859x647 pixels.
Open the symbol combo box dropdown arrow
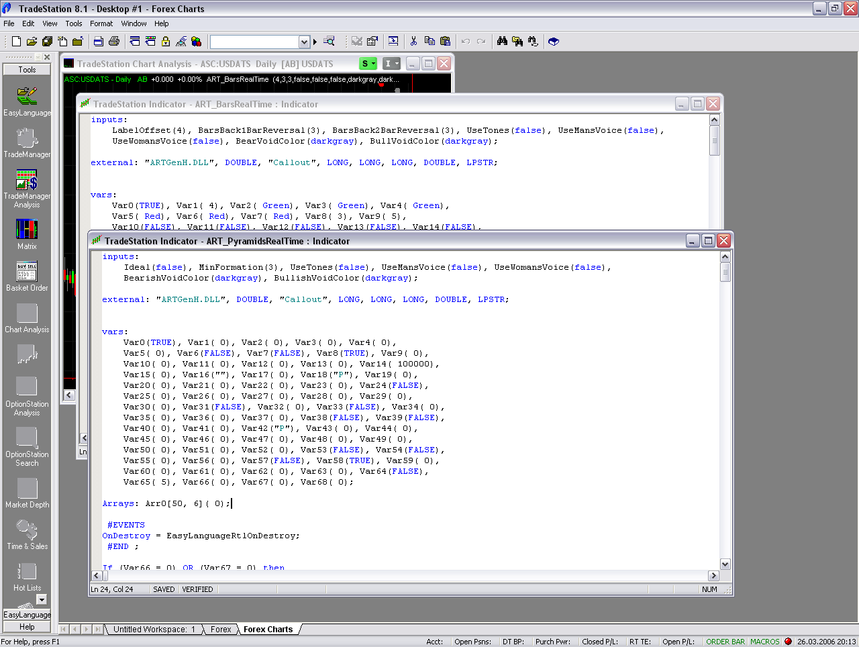tap(304, 42)
